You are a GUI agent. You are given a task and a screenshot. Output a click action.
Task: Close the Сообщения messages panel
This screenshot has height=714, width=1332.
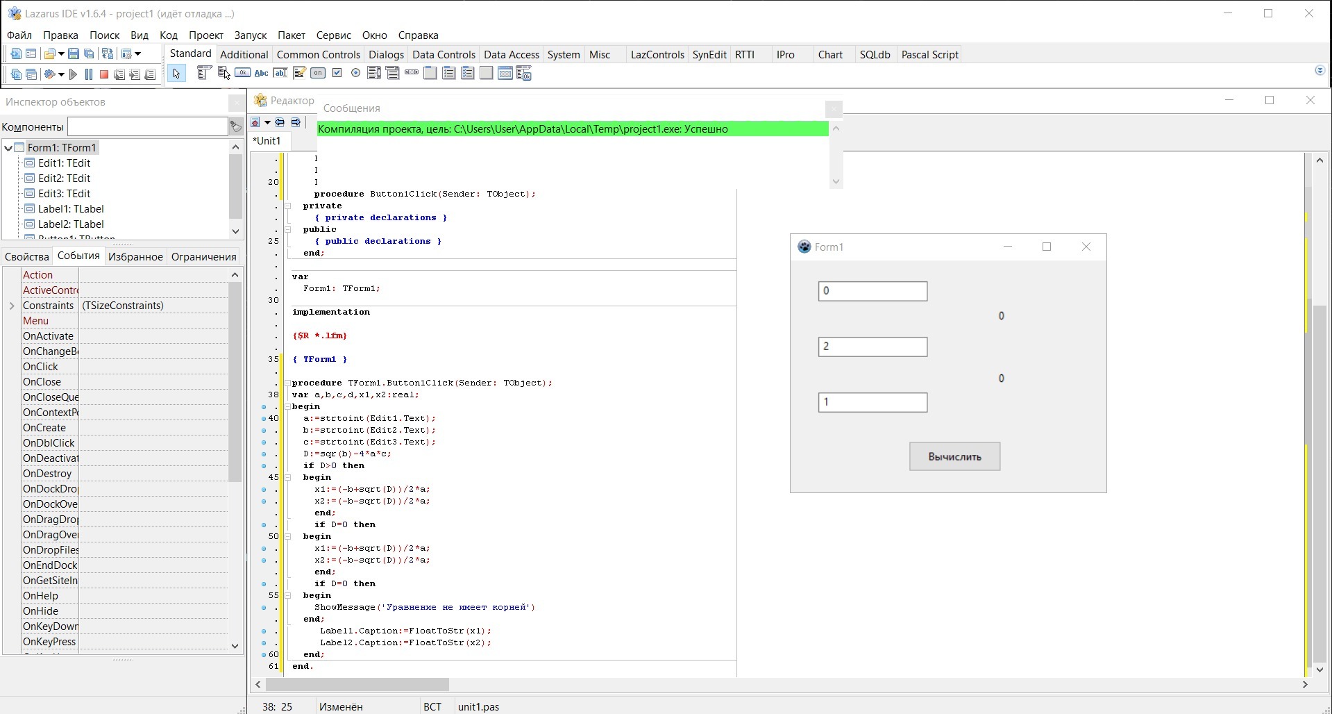click(x=834, y=108)
